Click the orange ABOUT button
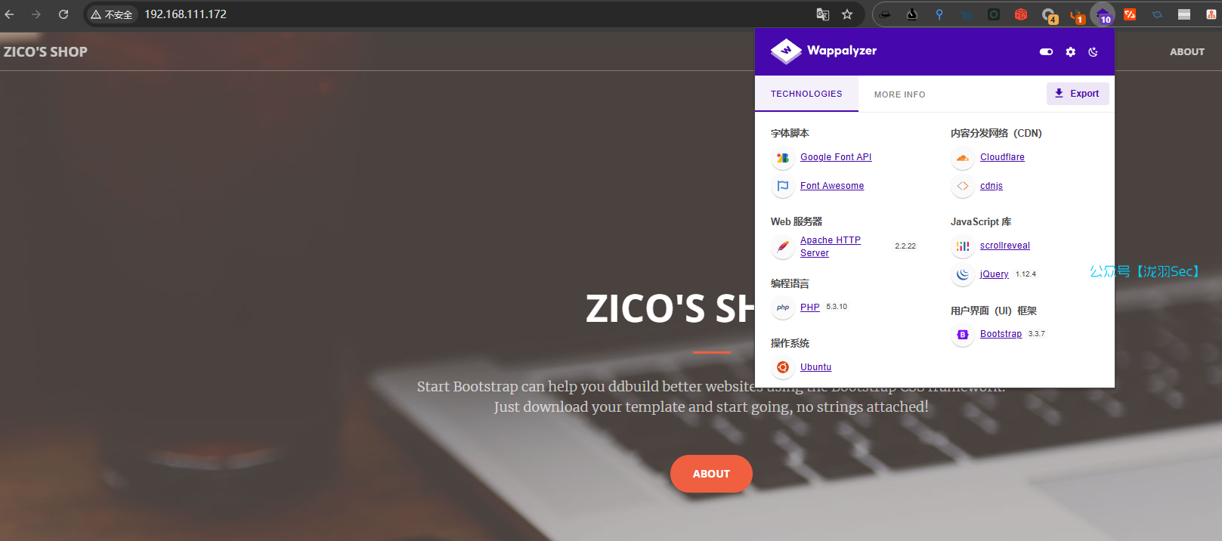The height and width of the screenshot is (541, 1222). coord(711,474)
